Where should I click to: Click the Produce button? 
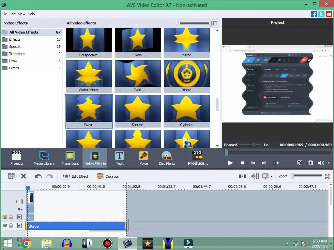point(198,158)
